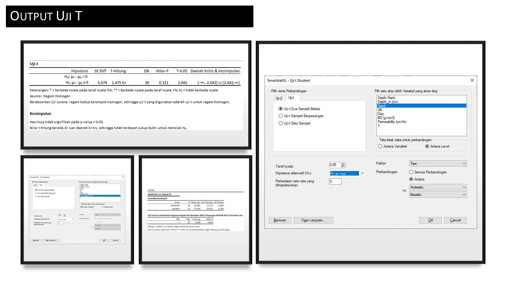Expand the Andesitic comparison dropdown
Screen dimensions: 506x285
(438, 187)
